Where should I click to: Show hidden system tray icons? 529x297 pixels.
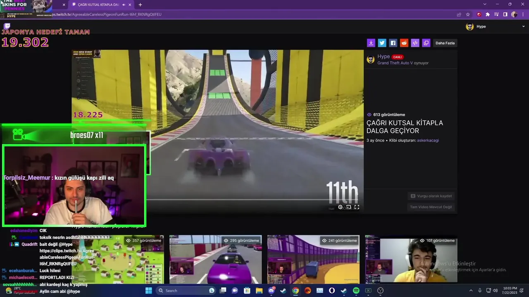click(471, 290)
